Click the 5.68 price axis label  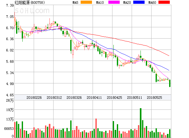[10, 61]
